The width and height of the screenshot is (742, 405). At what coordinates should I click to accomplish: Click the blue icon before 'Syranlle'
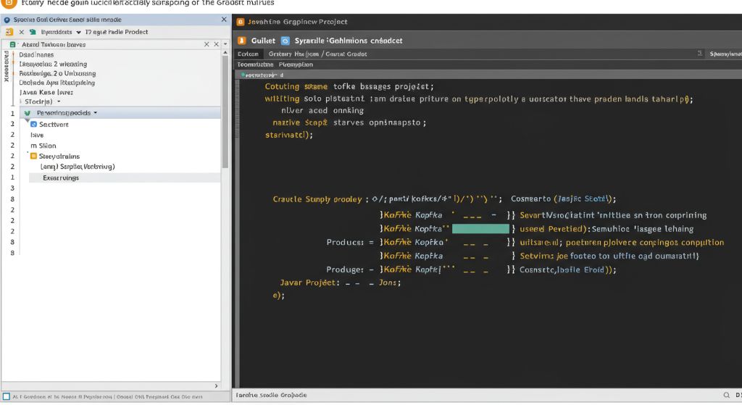[285, 41]
